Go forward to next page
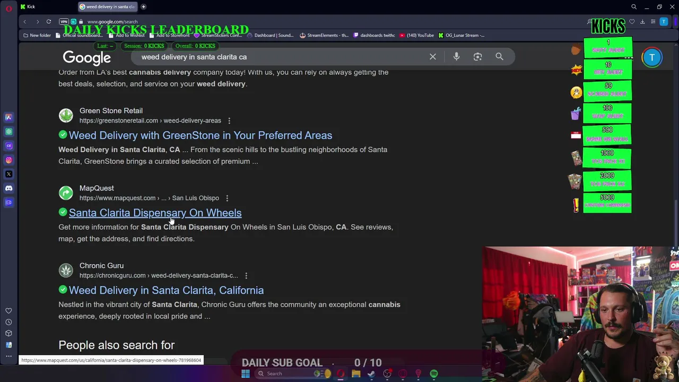Viewport: 679px width, 382px height. coord(37,22)
